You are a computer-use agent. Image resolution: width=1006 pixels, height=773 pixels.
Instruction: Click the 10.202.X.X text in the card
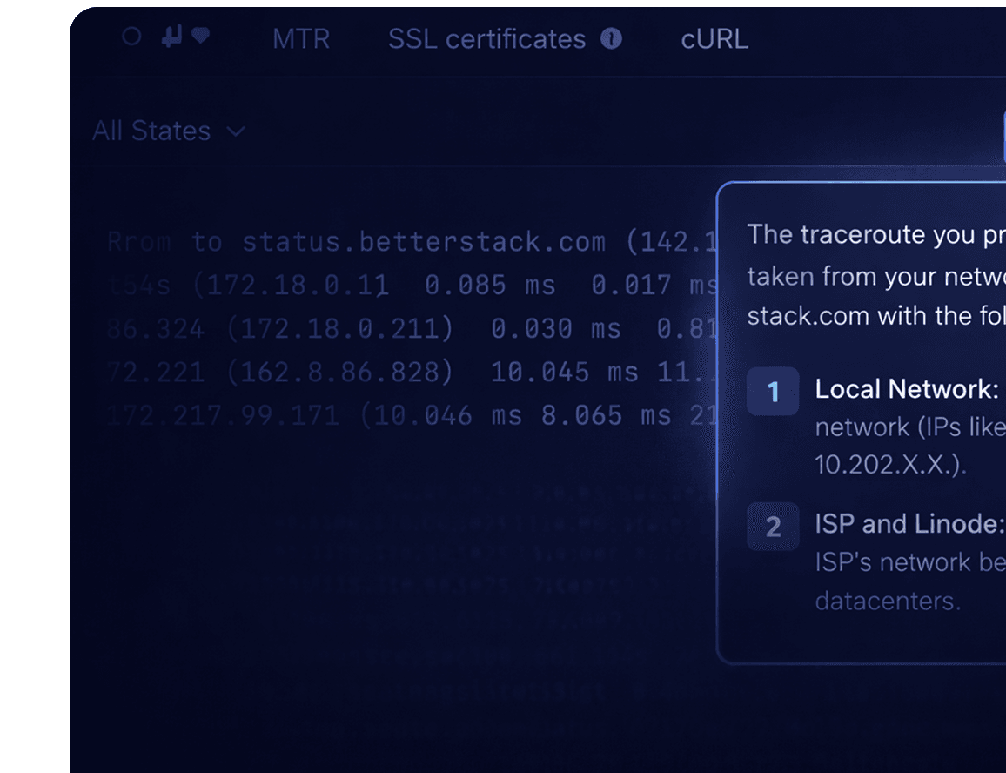coord(889,465)
